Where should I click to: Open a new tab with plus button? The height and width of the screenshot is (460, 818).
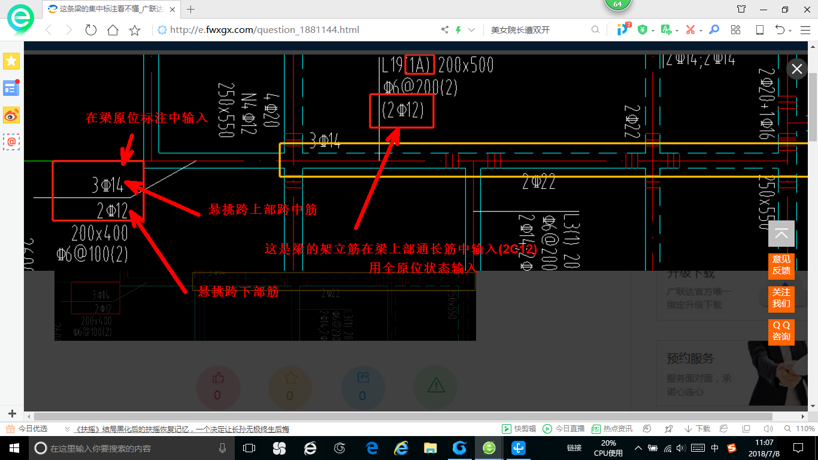[x=191, y=9]
